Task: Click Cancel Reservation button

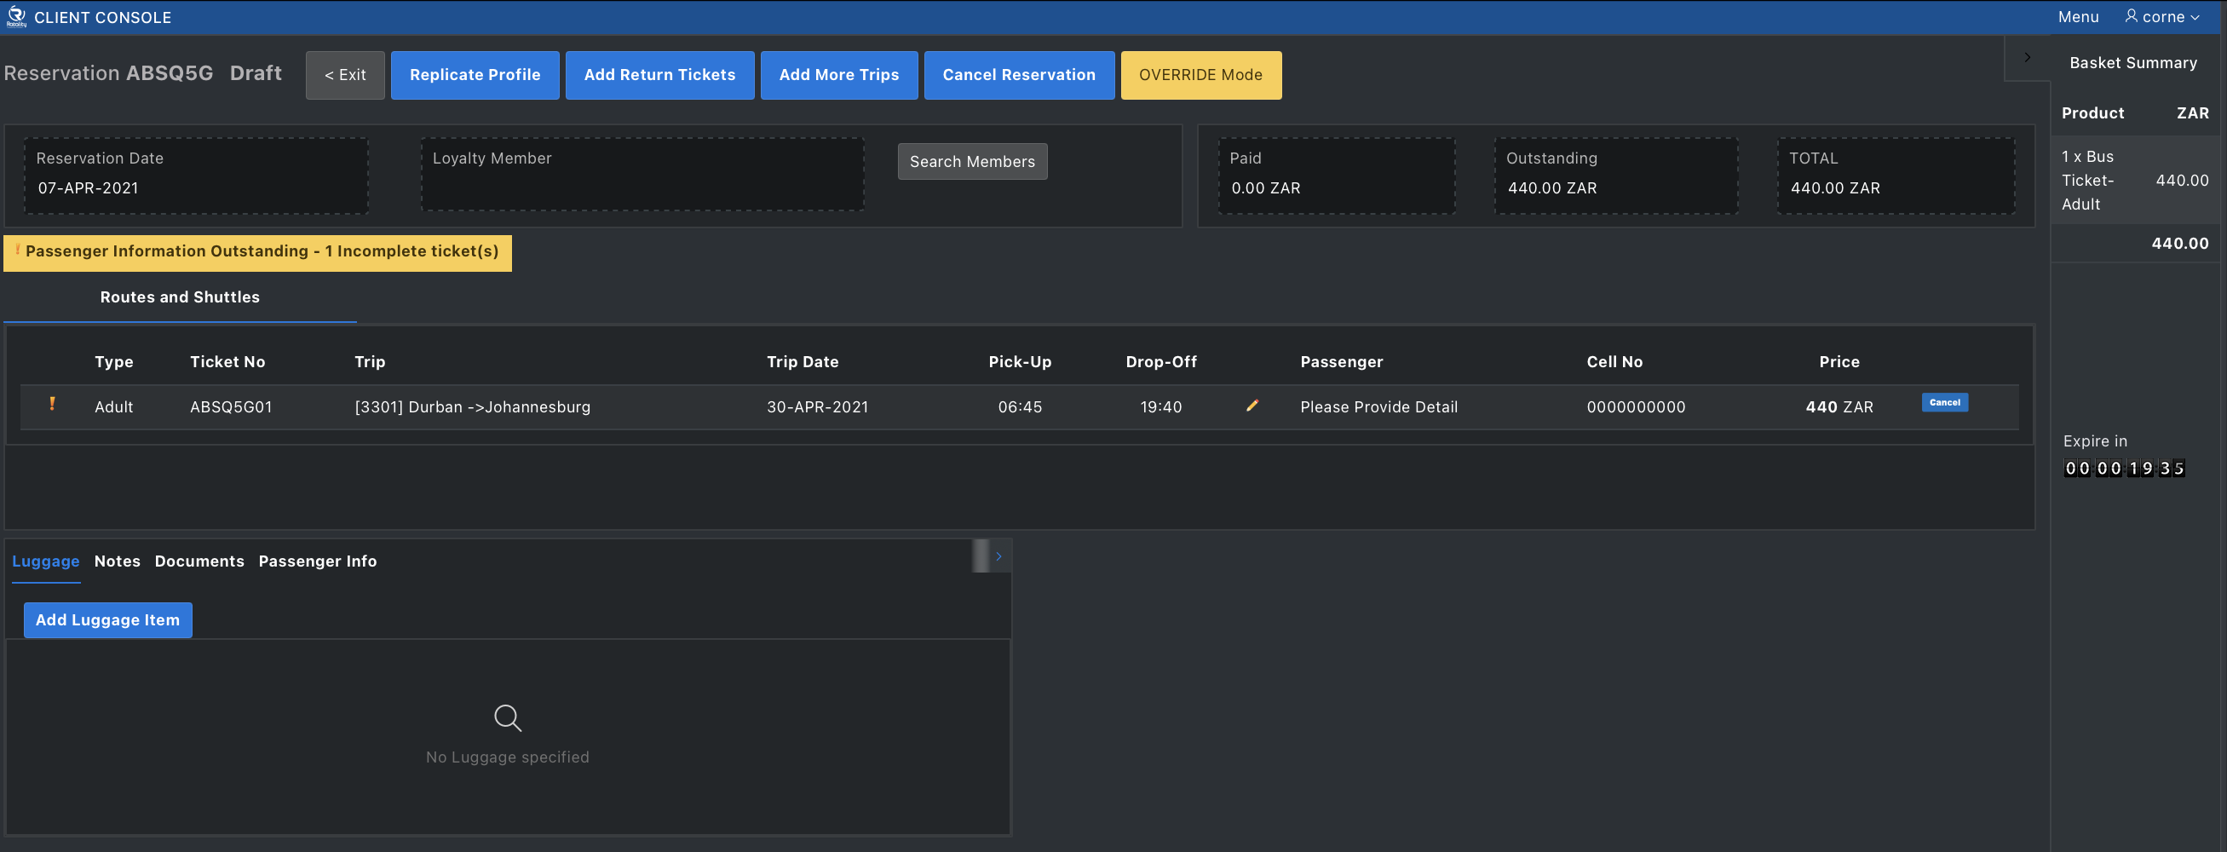Action: [x=1018, y=75]
